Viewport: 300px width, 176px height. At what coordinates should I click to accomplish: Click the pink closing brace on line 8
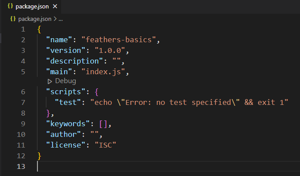(x=48, y=113)
